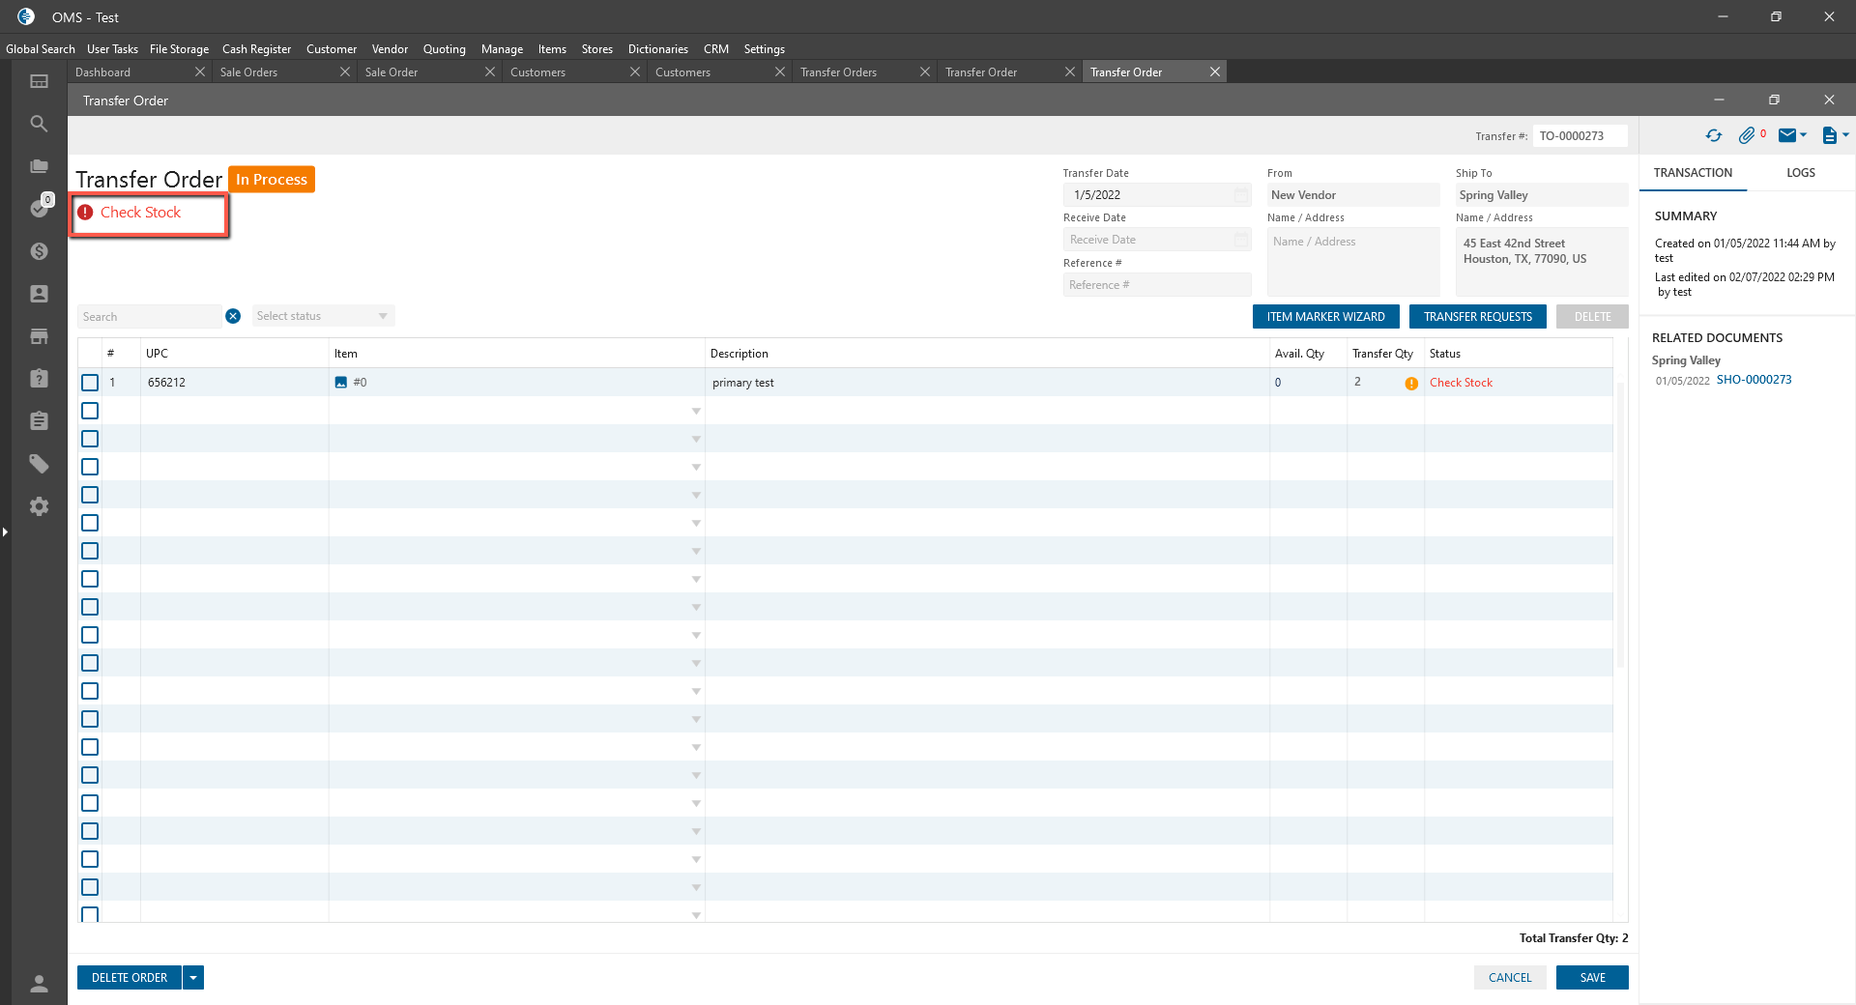
Task: Clear the search with the blue X icon
Action: (233, 316)
